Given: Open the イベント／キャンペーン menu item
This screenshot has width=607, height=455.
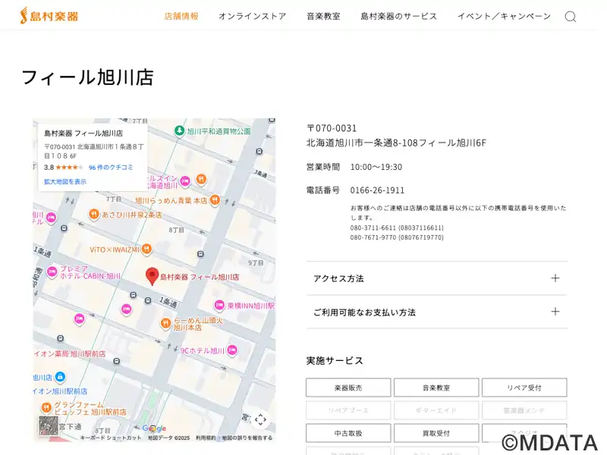Looking at the screenshot, I should tap(504, 16).
